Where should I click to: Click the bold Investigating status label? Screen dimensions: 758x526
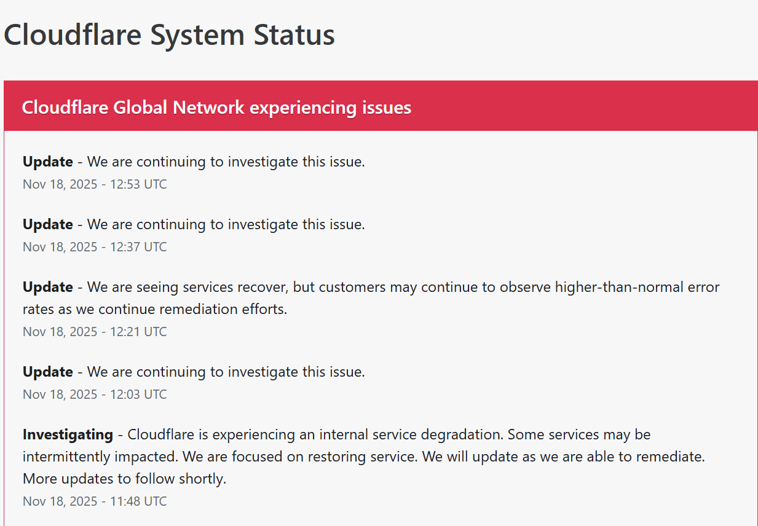68,434
